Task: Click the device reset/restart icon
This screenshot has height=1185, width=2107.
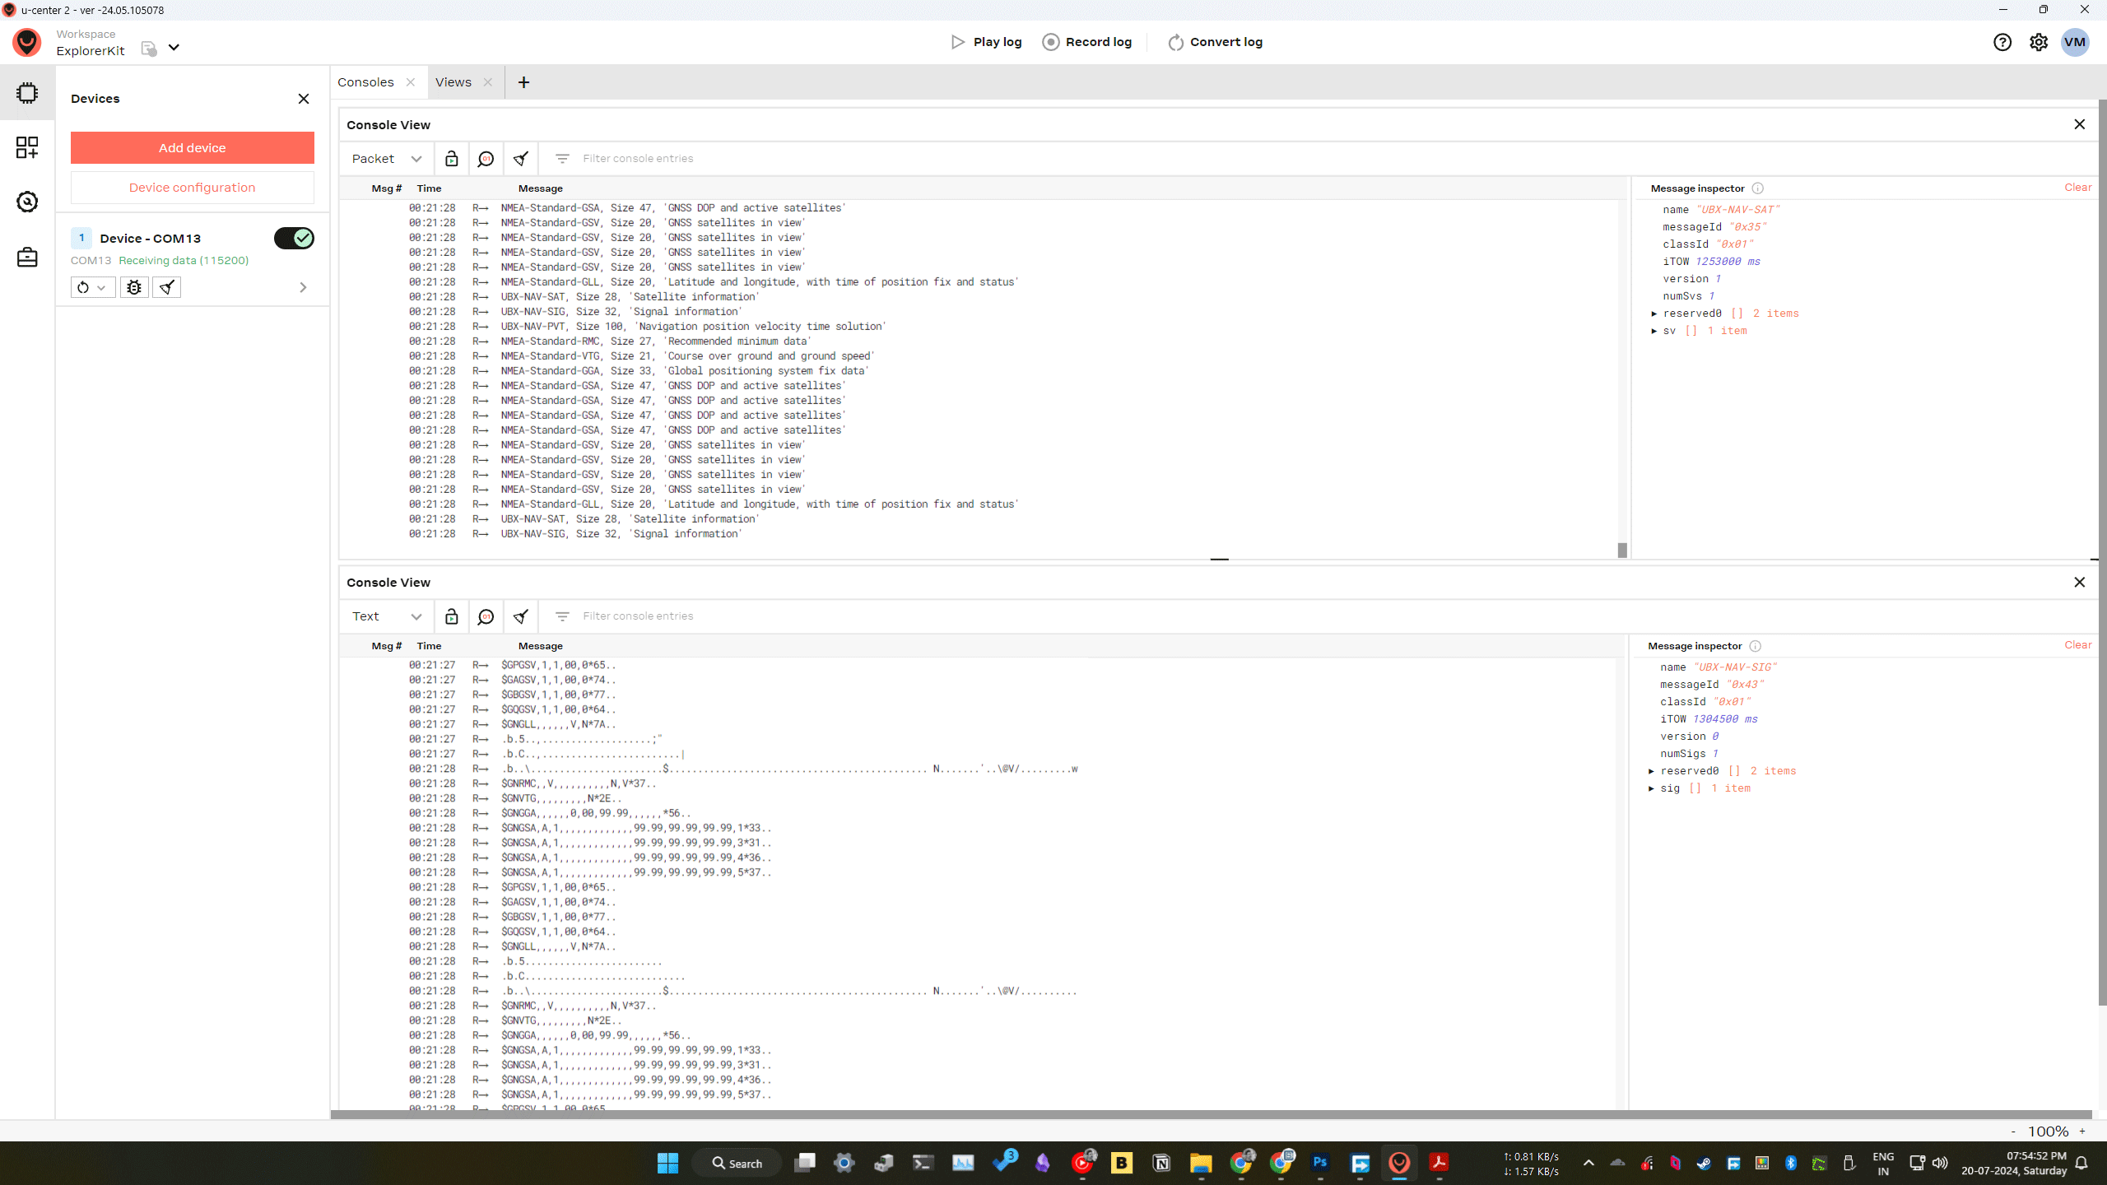Action: coord(83,287)
